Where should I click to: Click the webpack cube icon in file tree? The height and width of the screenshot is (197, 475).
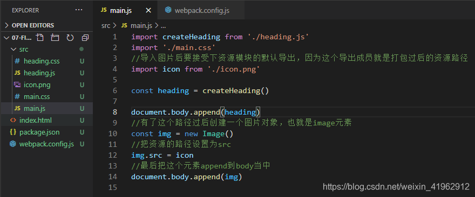pos(13,144)
